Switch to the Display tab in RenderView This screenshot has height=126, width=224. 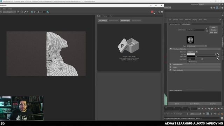[x=105, y=16]
